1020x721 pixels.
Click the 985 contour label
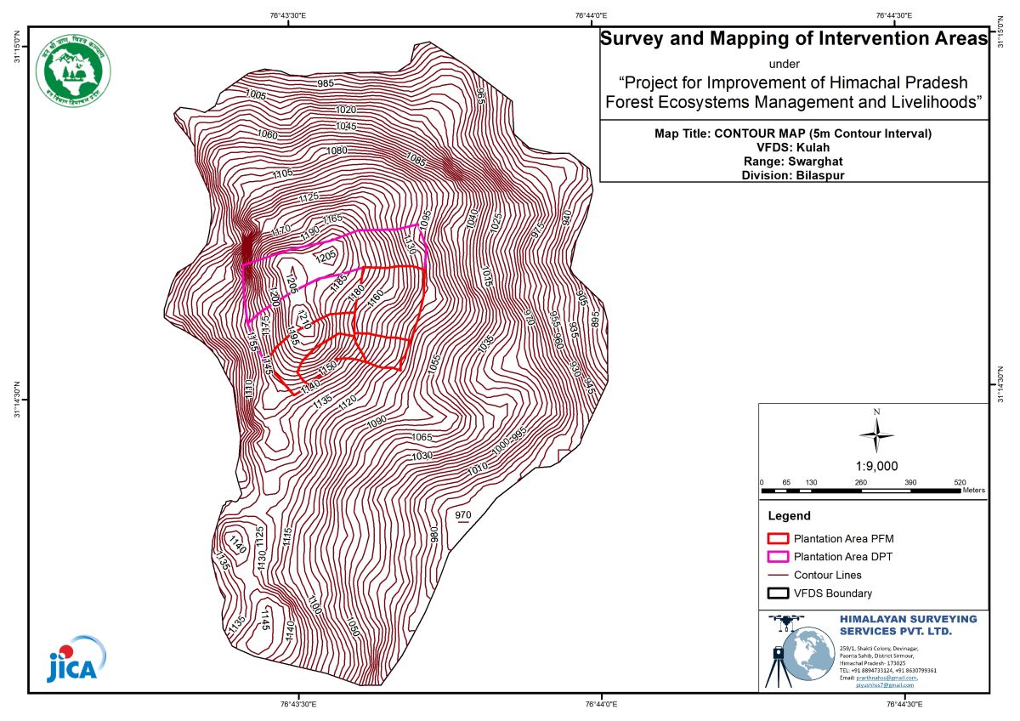tap(326, 83)
